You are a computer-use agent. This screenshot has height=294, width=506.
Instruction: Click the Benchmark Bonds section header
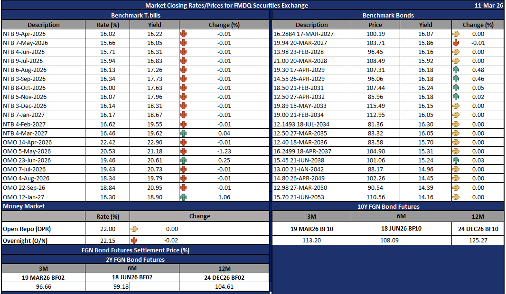tap(388, 15)
